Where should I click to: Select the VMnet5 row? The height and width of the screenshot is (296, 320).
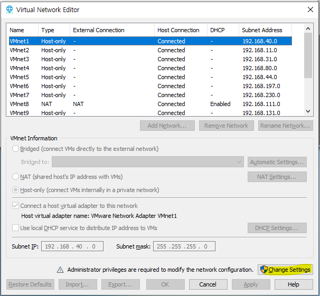(150, 77)
